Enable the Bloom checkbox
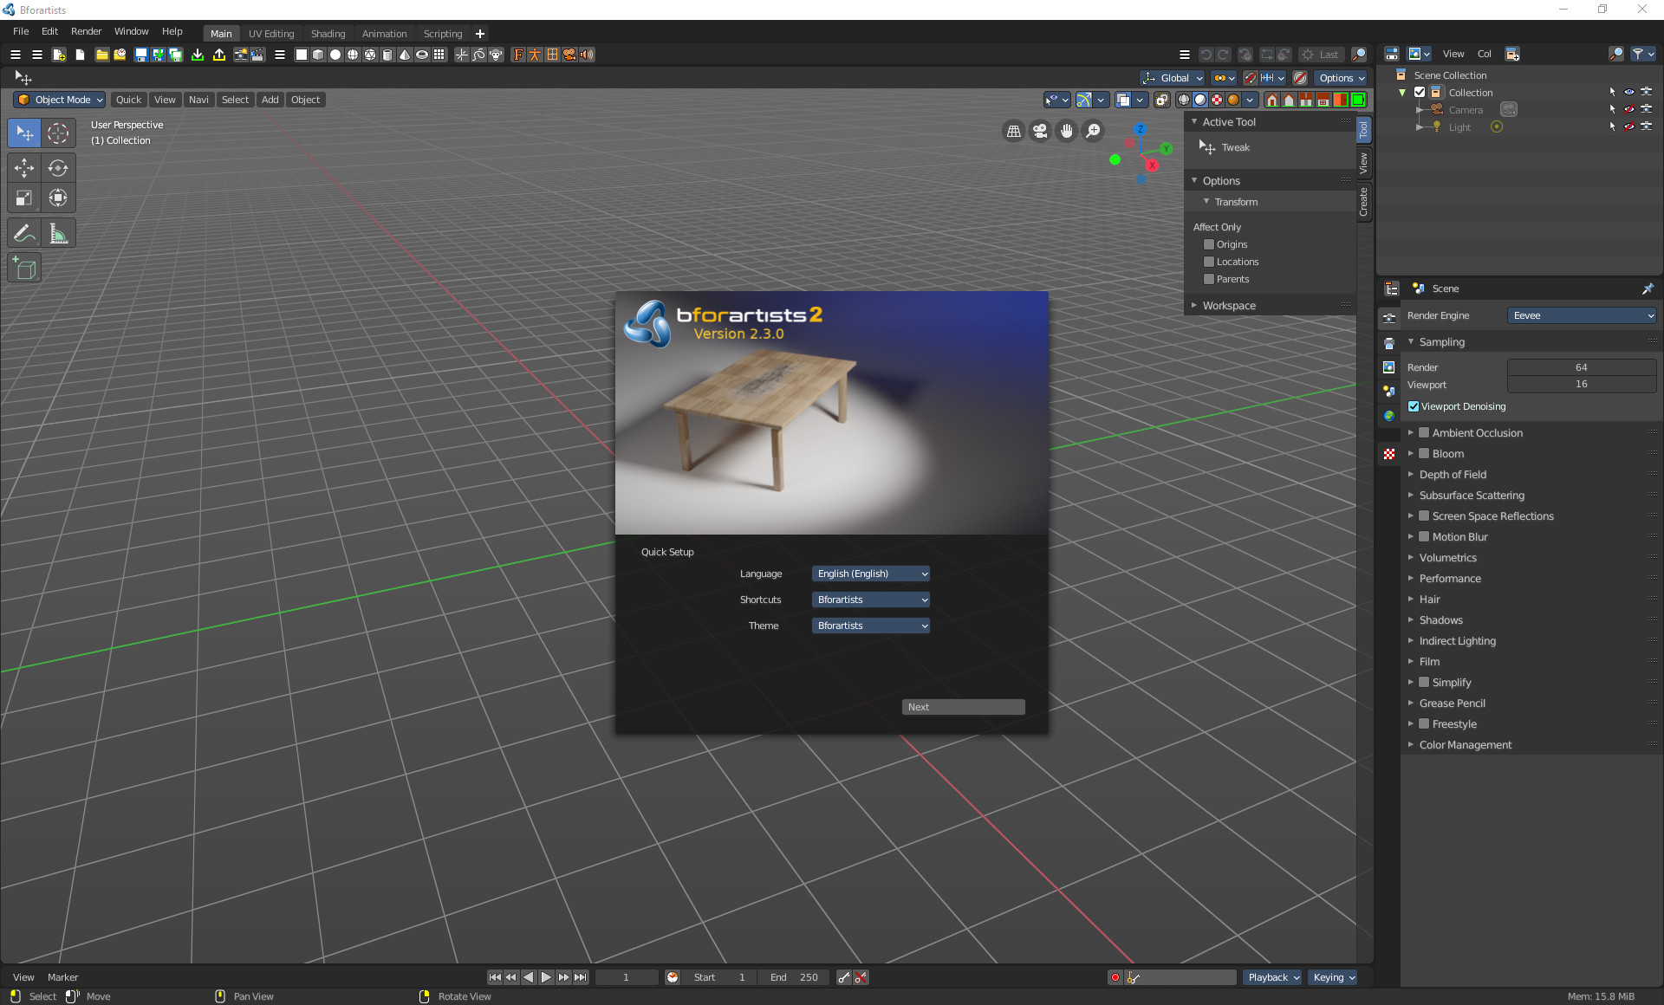This screenshot has height=1005, width=1664. (1424, 453)
